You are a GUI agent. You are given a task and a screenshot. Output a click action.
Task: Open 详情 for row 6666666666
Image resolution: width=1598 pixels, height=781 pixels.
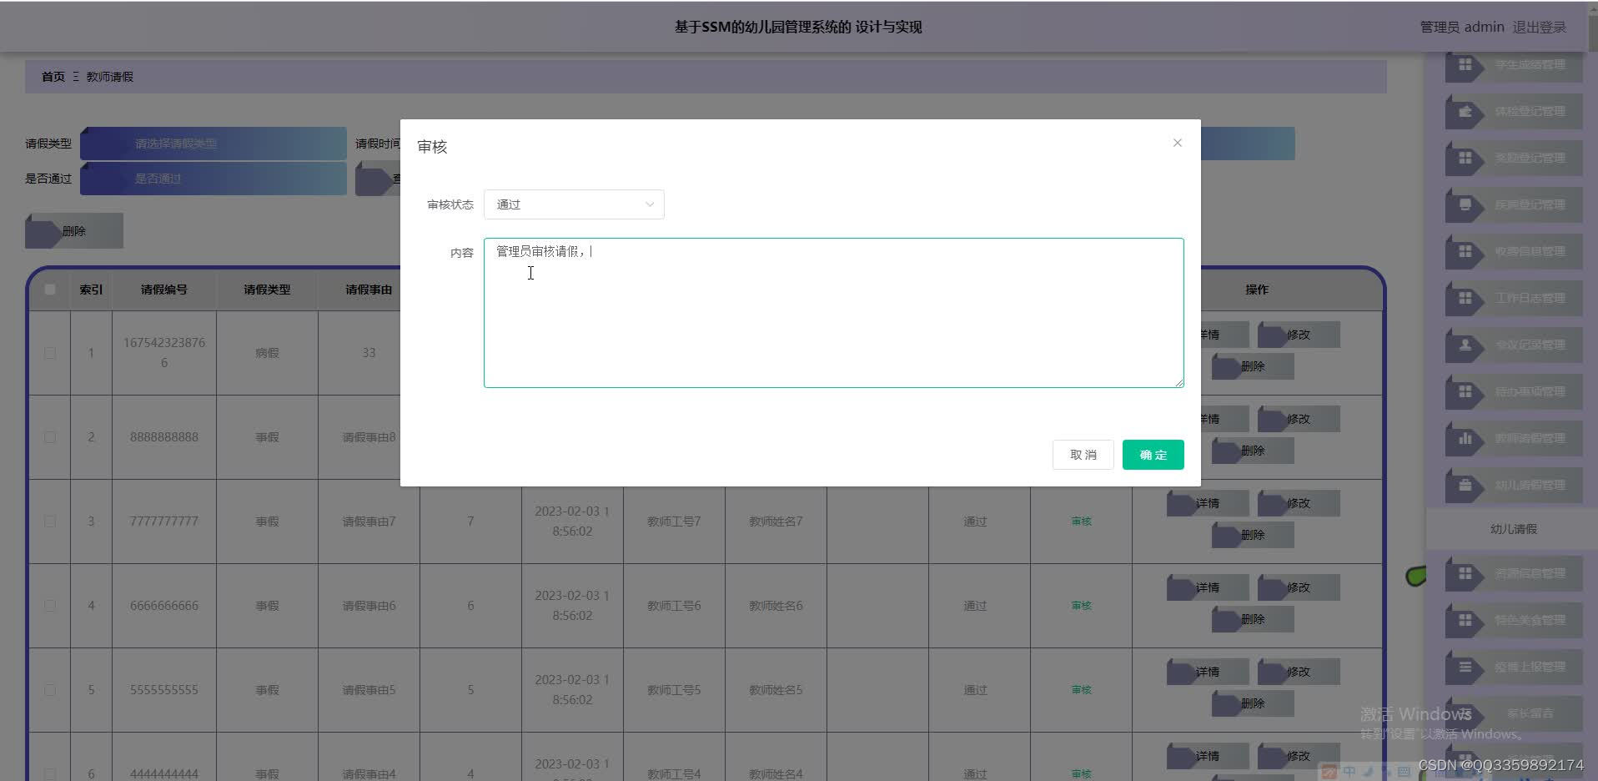tap(1208, 587)
